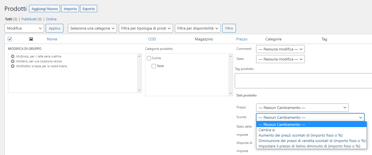
Task: Remove MUGnaio product from bulk edit list
Action: [13, 56]
